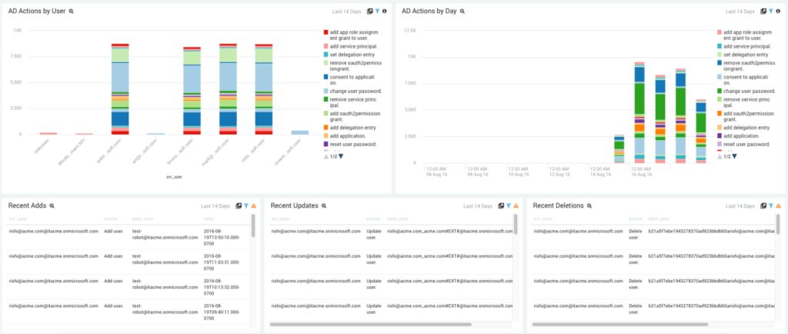Toggle green 'change user password' swatch in By Day legend
The height and width of the screenshot is (334, 788).
point(720,92)
